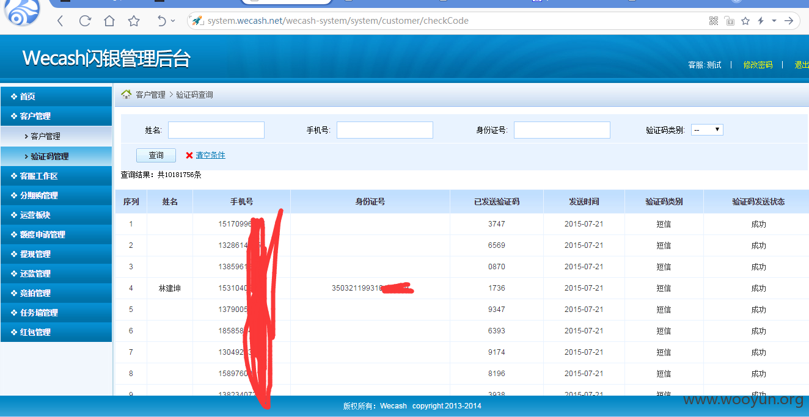Click verification code 3747
This screenshot has width=809, height=417.
[x=497, y=224]
